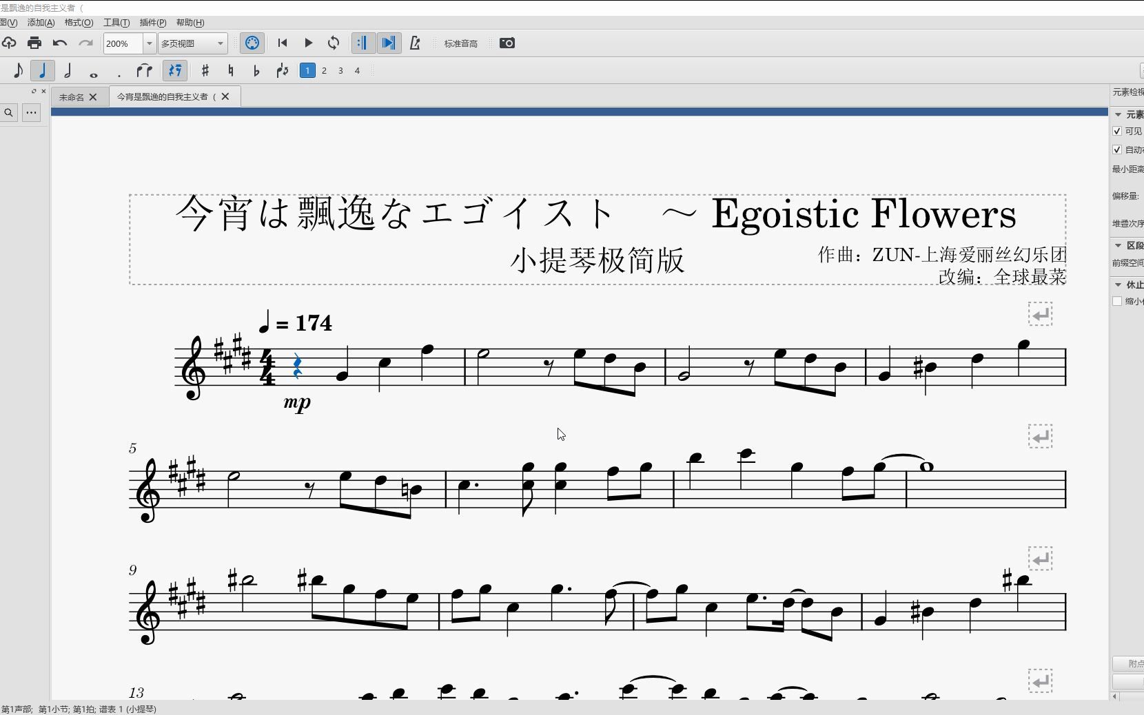
Task: Select voice 1
Action: click(x=307, y=70)
